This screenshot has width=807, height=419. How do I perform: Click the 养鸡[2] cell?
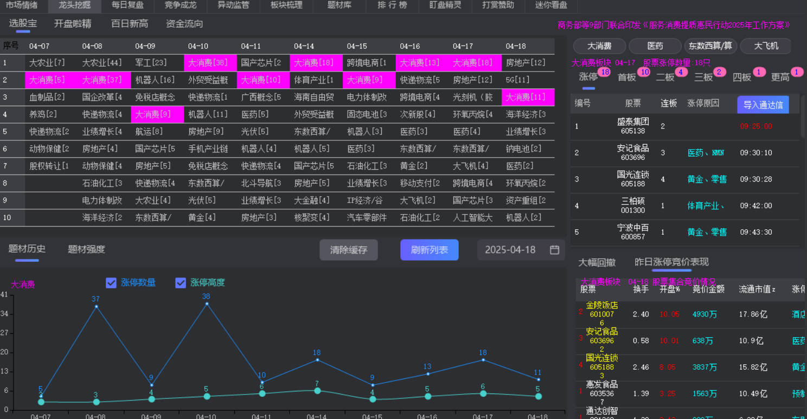(51, 114)
